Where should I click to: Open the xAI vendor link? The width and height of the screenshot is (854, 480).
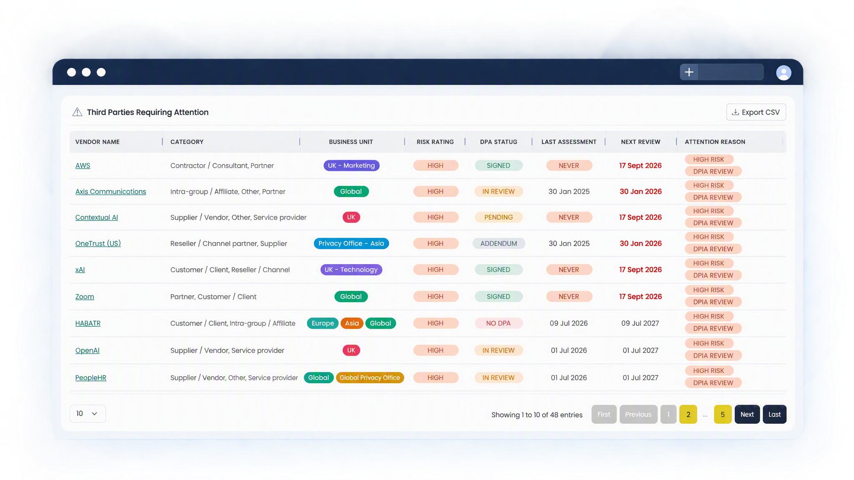click(80, 270)
